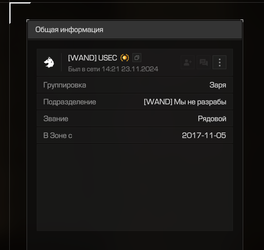
Task: Click the player name [WAND] USEC
Action: [93, 58]
